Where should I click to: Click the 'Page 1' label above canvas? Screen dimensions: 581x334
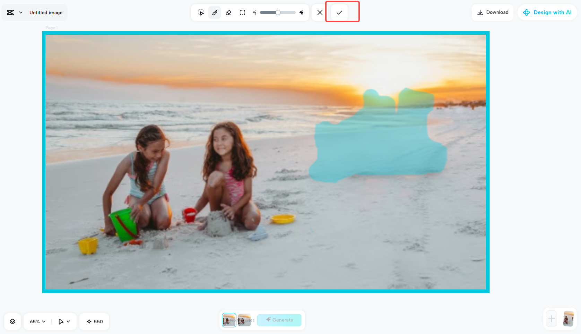[52, 28]
